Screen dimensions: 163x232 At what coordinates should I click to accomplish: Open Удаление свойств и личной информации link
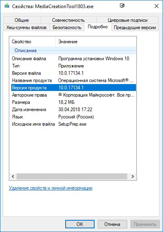pos(51,188)
